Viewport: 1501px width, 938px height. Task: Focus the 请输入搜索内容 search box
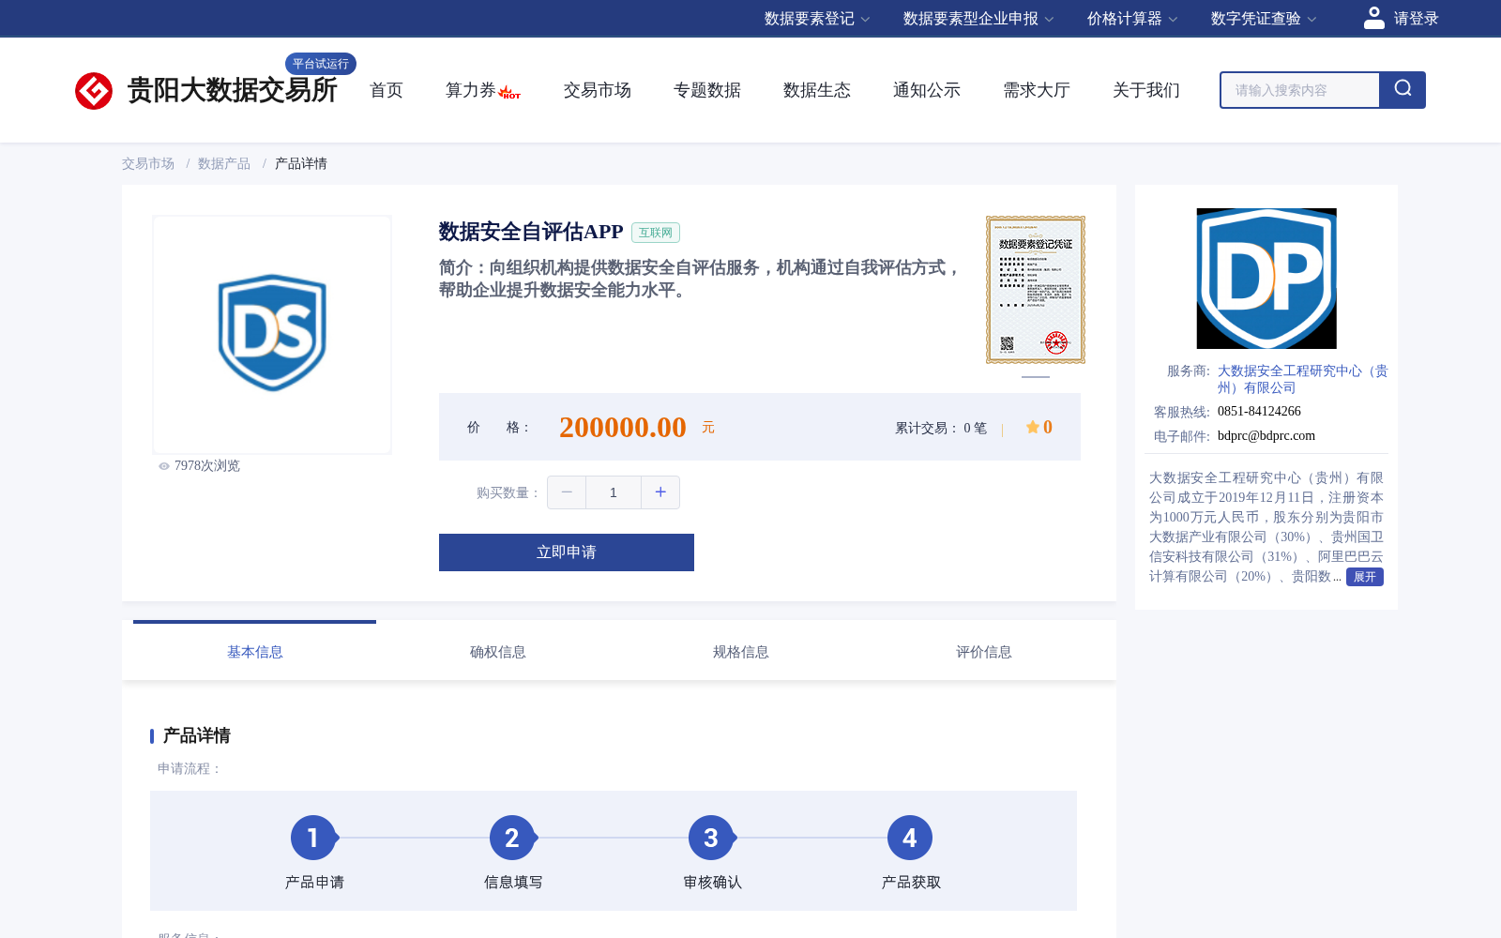tap(1300, 90)
